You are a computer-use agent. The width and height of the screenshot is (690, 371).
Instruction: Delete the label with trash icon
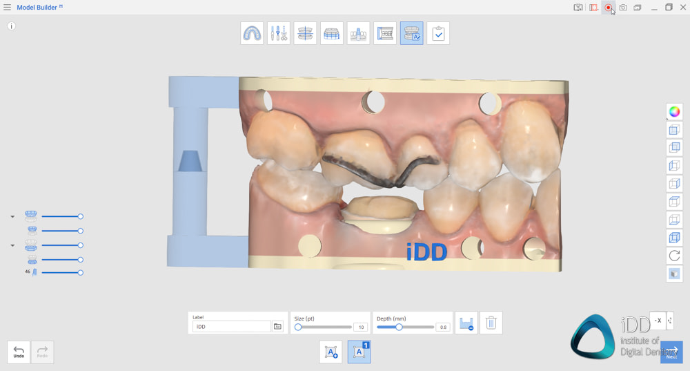(x=491, y=323)
